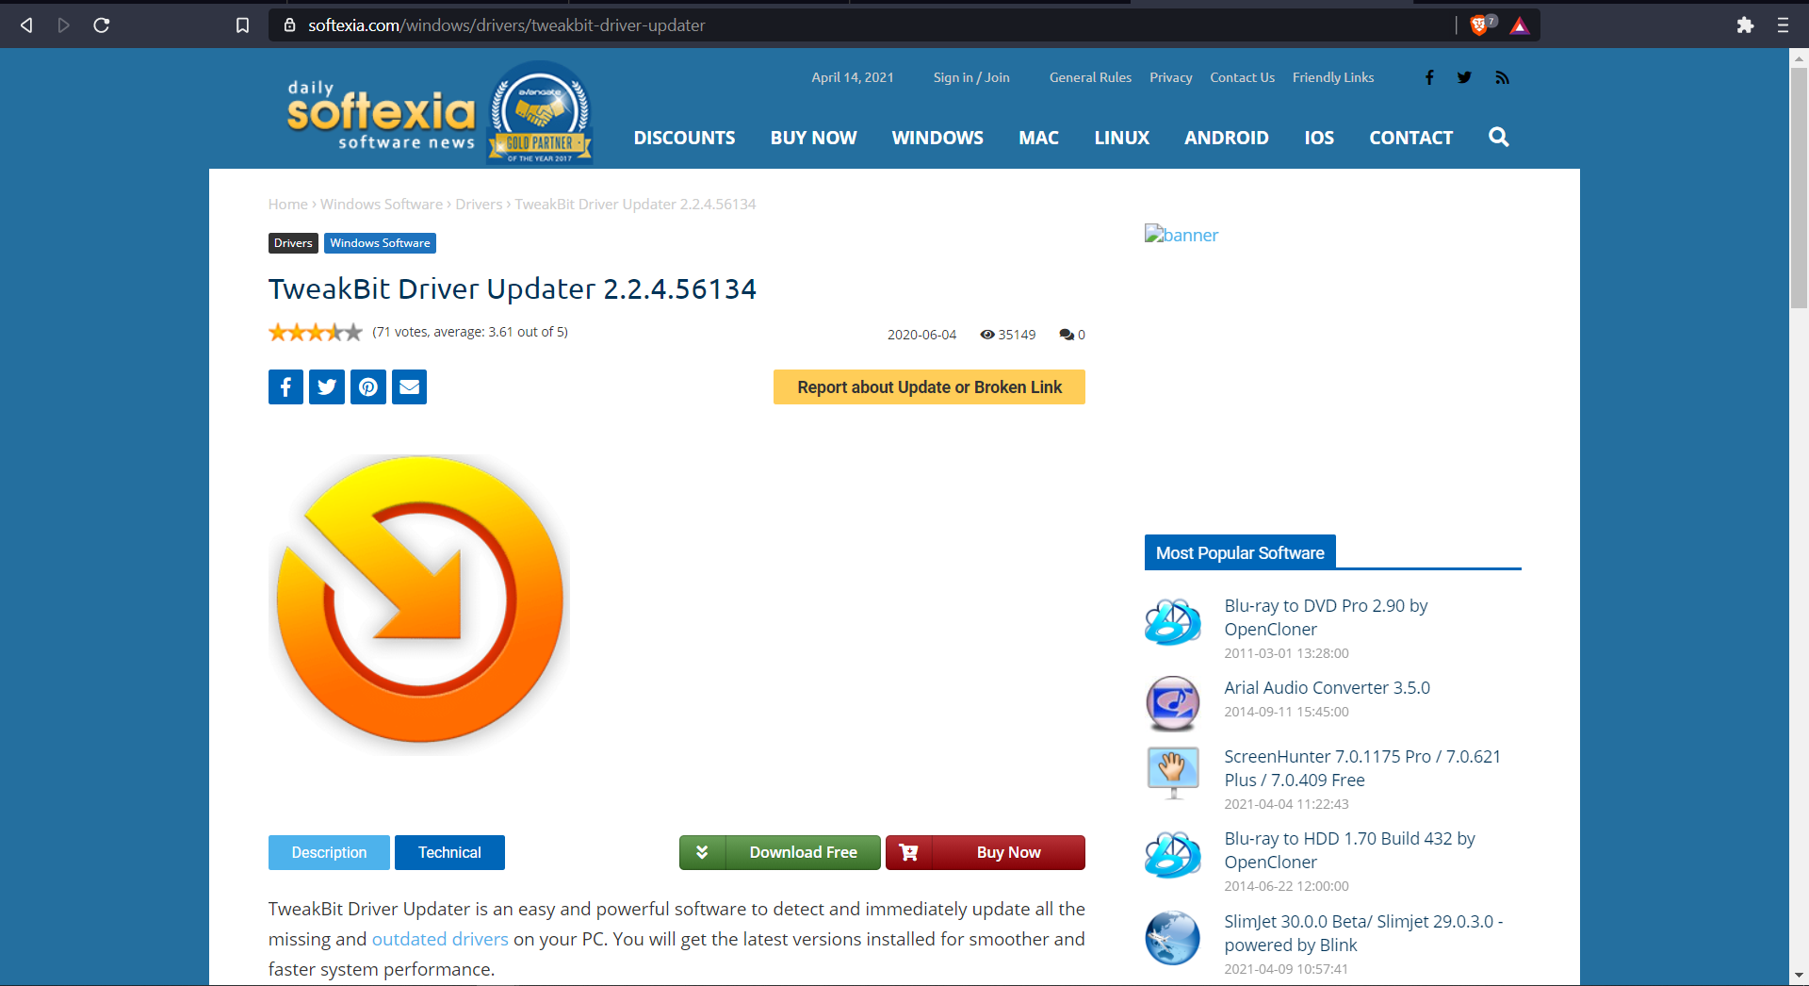This screenshot has width=1809, height=986.
Task: Click the broken banner image
Action: pyautogui.click(x=1182, y=235)
